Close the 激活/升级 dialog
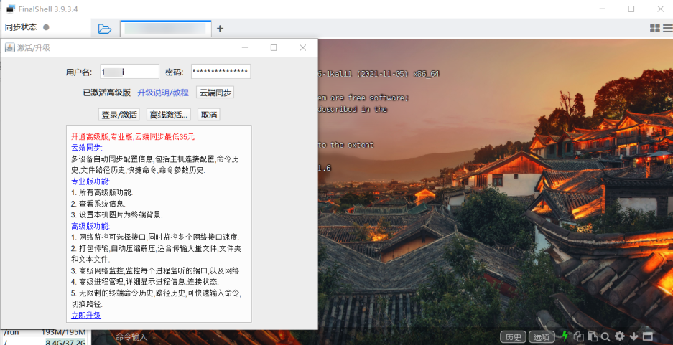This screenshot has width=673, height=345. pyautogui.click(x=303, y=47)
